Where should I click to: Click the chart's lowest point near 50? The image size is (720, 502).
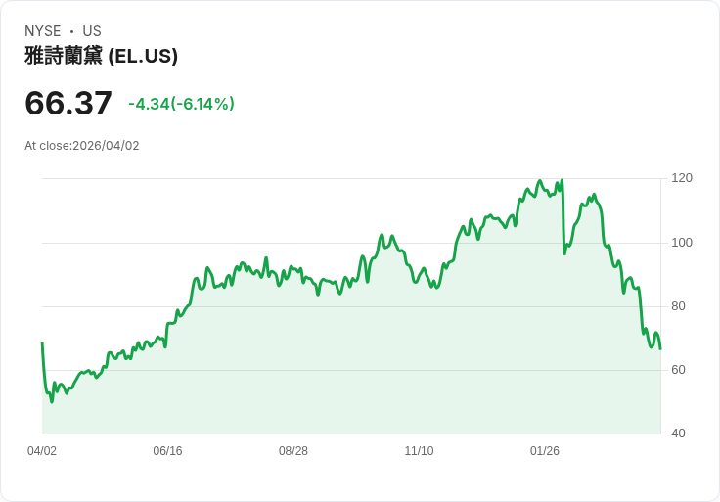(x=52, y=402)
